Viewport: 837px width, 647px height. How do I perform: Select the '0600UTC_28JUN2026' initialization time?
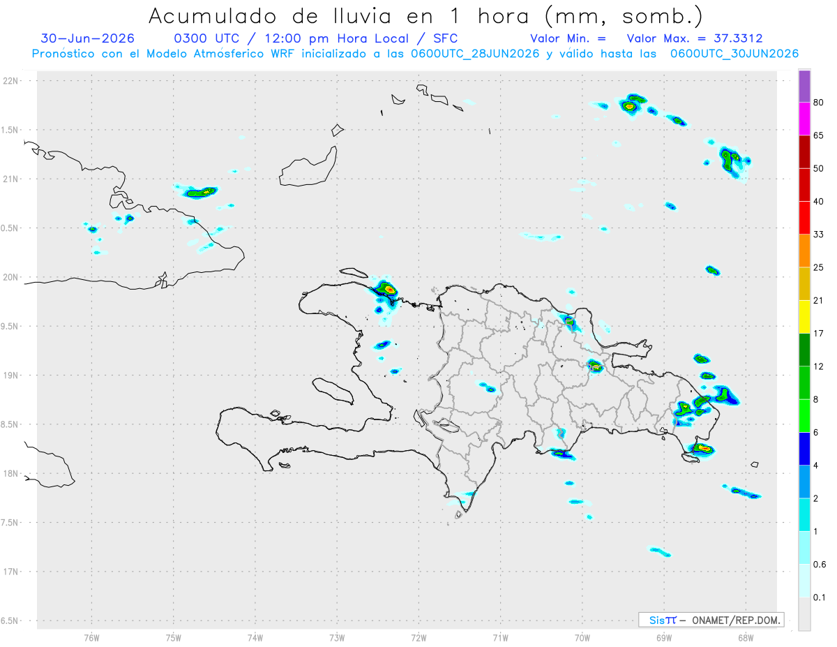475,54
